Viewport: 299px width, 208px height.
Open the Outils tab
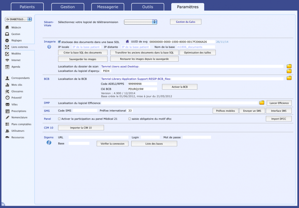tap(148, 7)
